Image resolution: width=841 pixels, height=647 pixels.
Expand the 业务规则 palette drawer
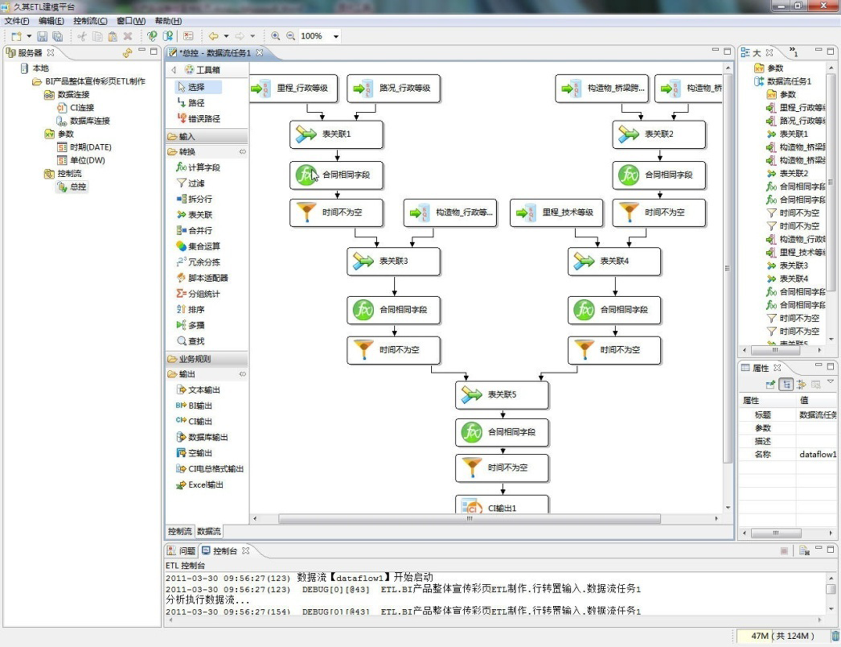[195, 359]
